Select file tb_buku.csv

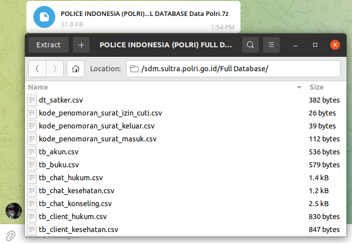click(186, 165)
